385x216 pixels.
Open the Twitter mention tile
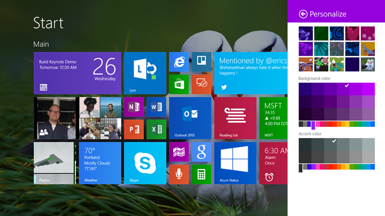[251, 73]
